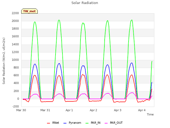Toggle Pyranom series via legend label
This screenshot has width=170, height=128.
(x=75, y=123)
